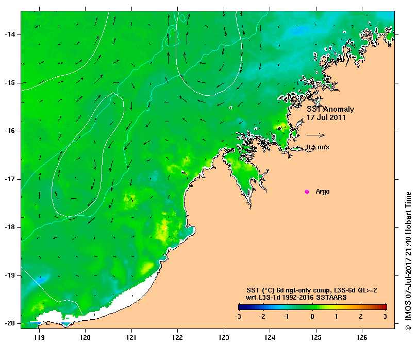Click latitude label -18

pyautogui.click(x=10, y=227)
